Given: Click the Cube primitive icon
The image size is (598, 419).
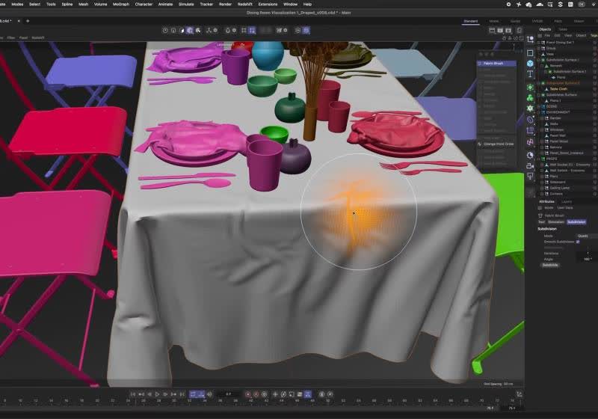Looking at the screenshot, I should click(530, 64).
